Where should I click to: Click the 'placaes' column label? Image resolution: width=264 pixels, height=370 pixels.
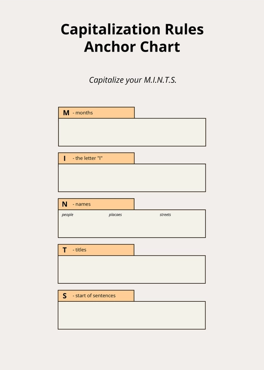pos(115,215)
